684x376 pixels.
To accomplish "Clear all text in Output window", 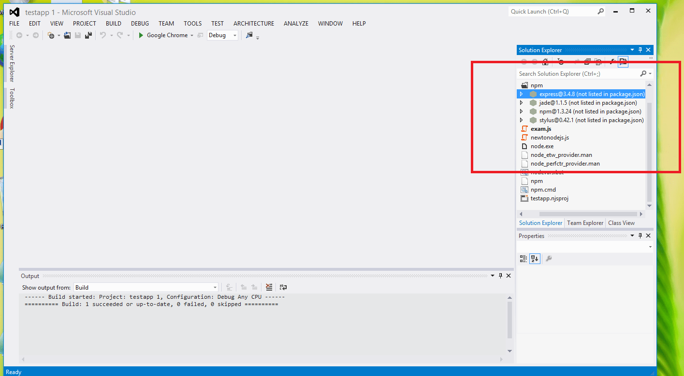I will point(269,287).
